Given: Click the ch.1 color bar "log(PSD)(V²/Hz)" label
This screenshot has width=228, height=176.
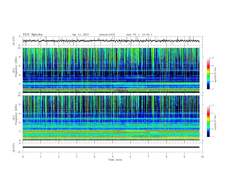Looking at the screenshot, I should 215,75.
